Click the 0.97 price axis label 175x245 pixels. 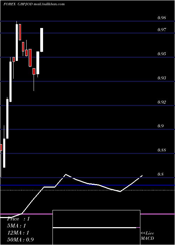162,29
